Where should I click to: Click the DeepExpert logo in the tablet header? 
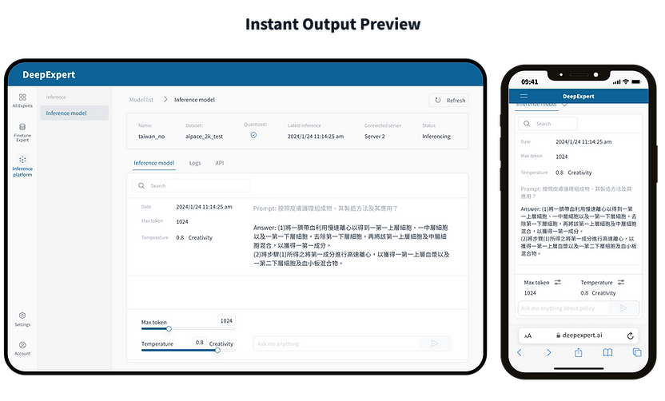click(x=49, y=74)
